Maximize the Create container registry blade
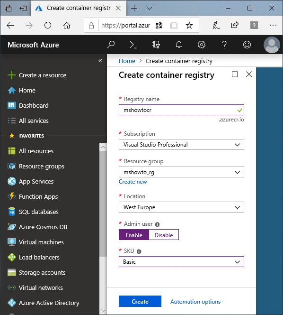Image resolution: width=283 pixels, height=315 pixels. click(235, 74)
